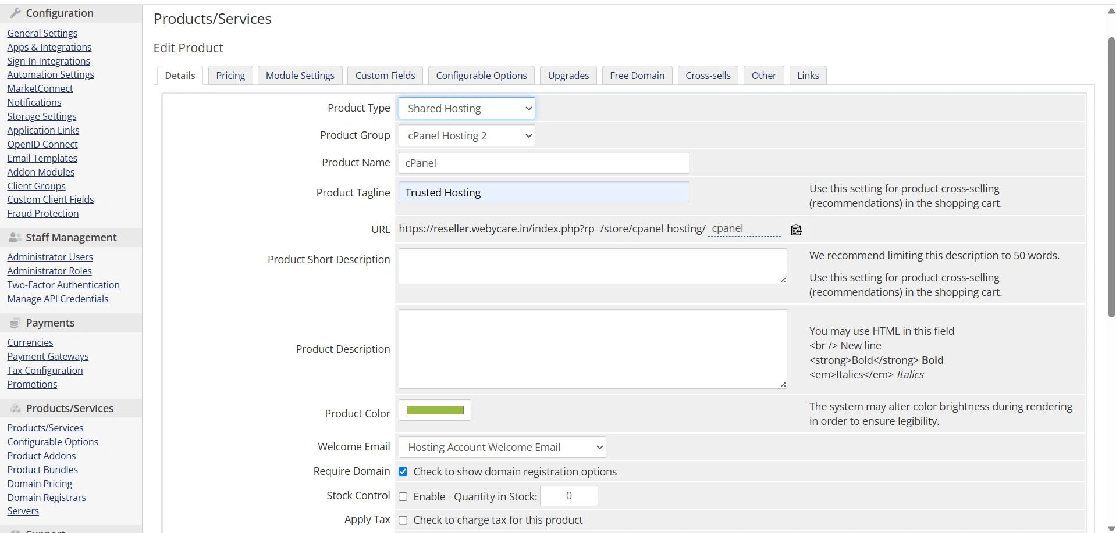
Task: Check Apply Tax for this product
Action: coord(403,520)
